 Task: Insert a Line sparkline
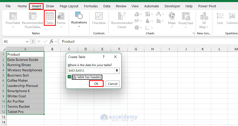pyautogui.click(x=220, y=18)
